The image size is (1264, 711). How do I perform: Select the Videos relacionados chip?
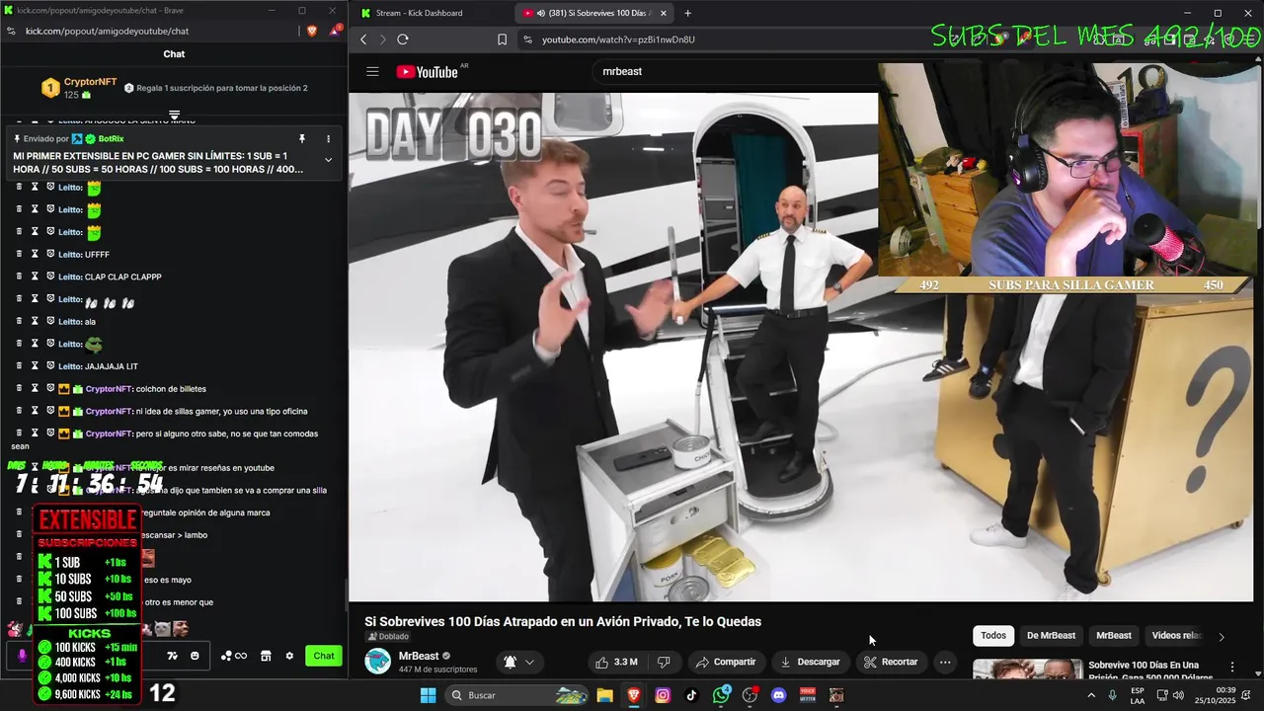pos(1176,636)
